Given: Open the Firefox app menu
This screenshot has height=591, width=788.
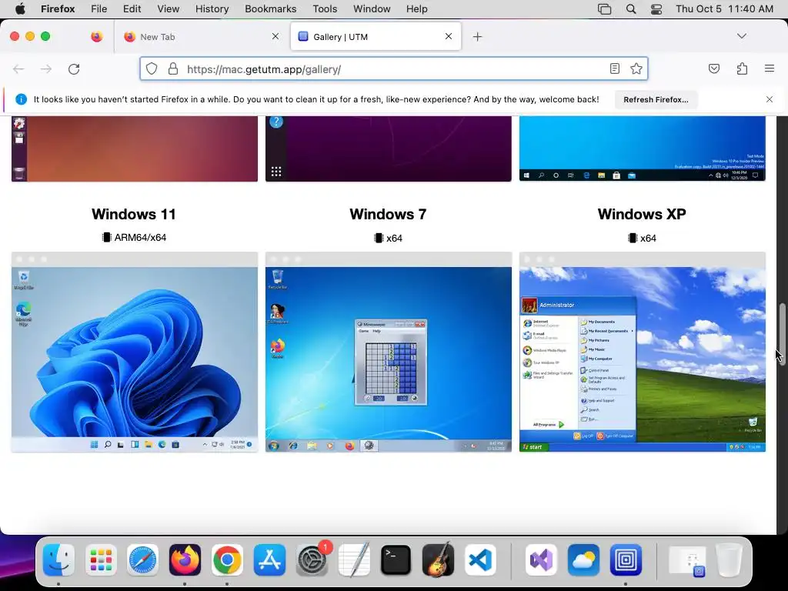Looking at the screenshot, I should [58, 8].
